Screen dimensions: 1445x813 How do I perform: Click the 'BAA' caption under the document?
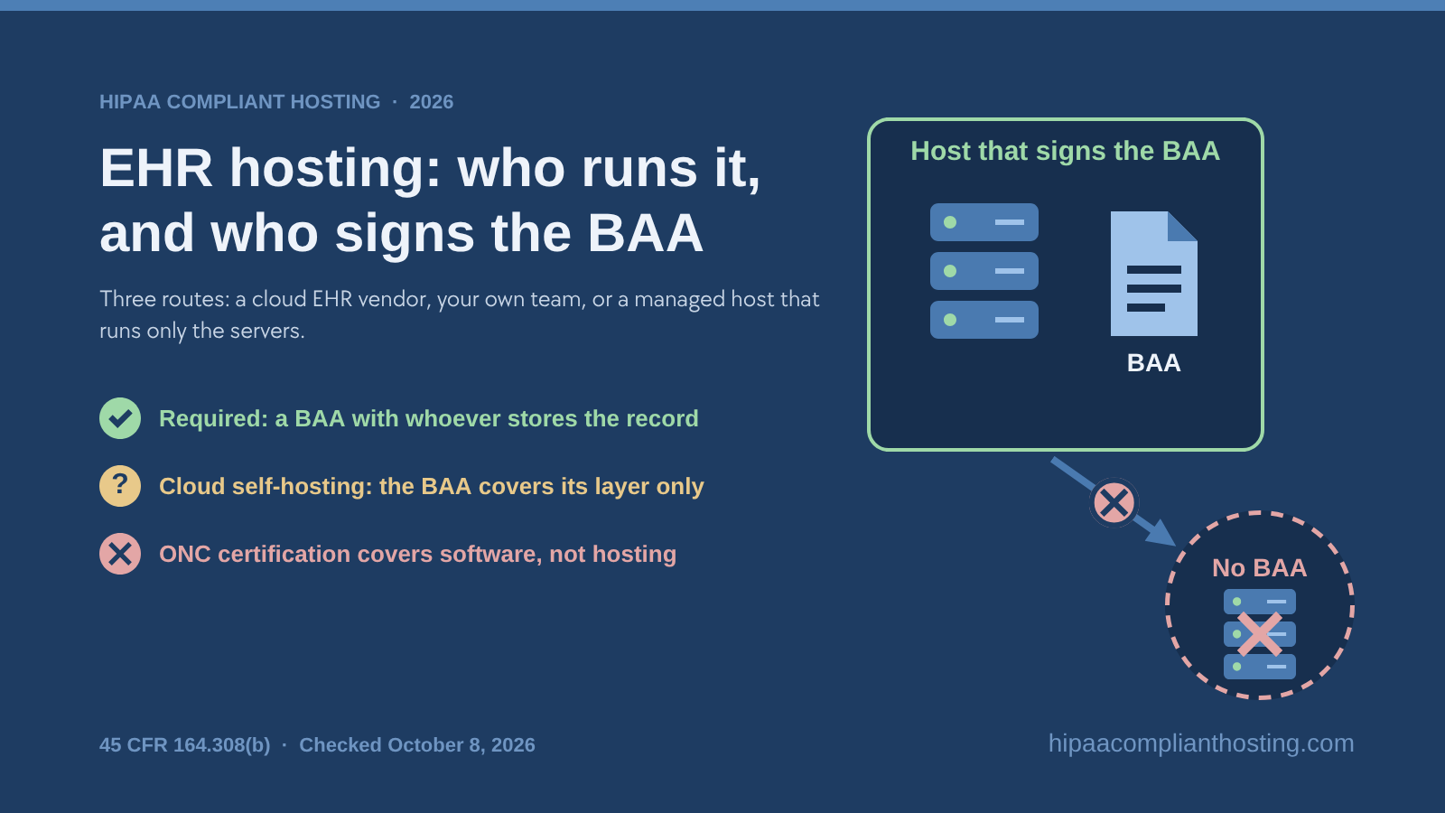pos(1154,363)
